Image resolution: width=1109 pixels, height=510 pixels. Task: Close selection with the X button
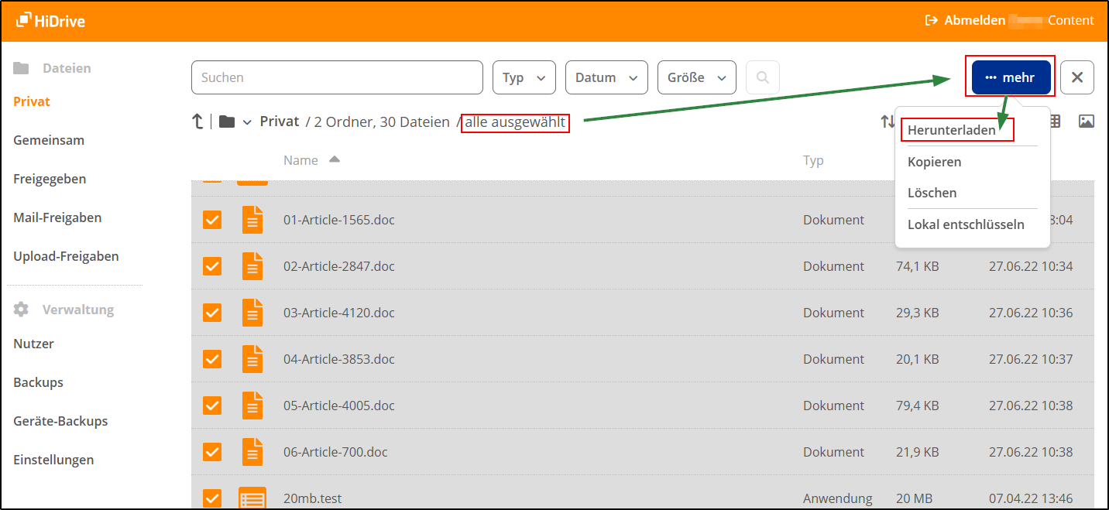1076,77
